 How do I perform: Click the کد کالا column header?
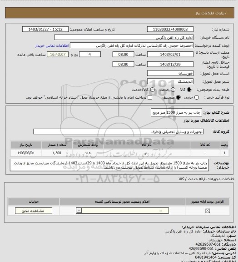(205, 145)
